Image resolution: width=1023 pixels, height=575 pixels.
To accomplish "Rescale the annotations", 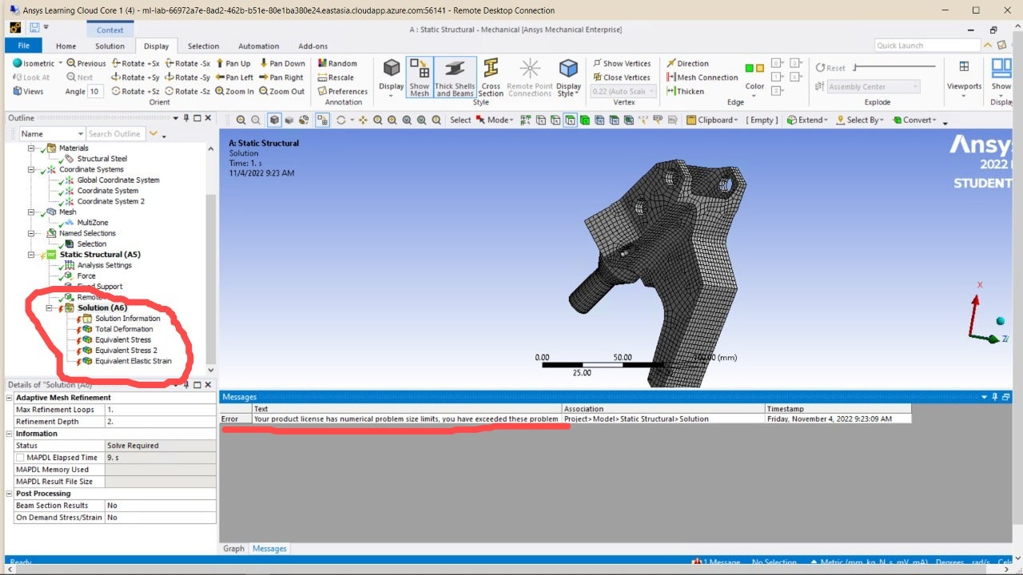I will (335, 77).
